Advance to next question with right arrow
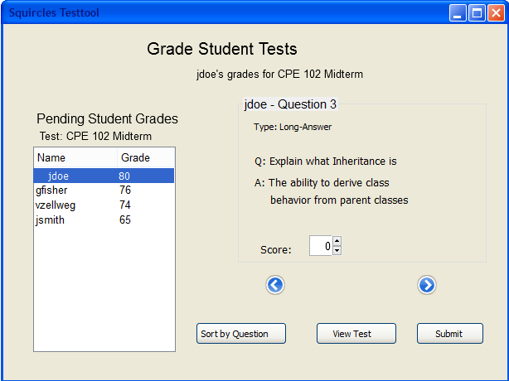 pos(426,285)
